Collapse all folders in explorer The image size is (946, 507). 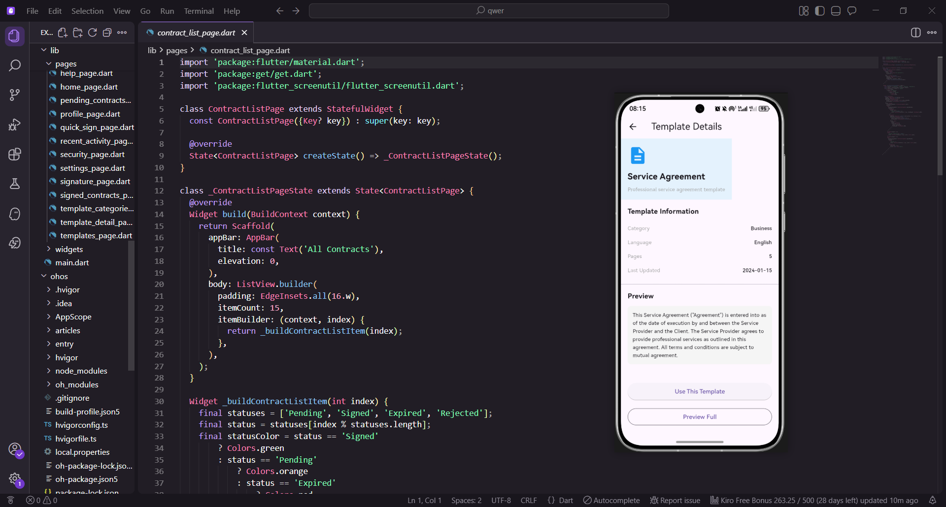click(x=107, y=32)
